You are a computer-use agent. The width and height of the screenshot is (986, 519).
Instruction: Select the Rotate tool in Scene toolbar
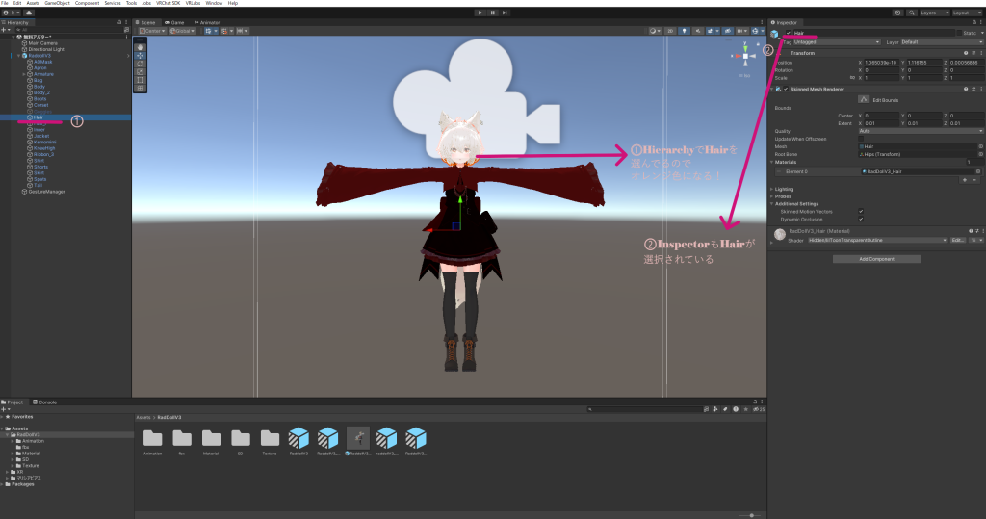tap(141, 64)
